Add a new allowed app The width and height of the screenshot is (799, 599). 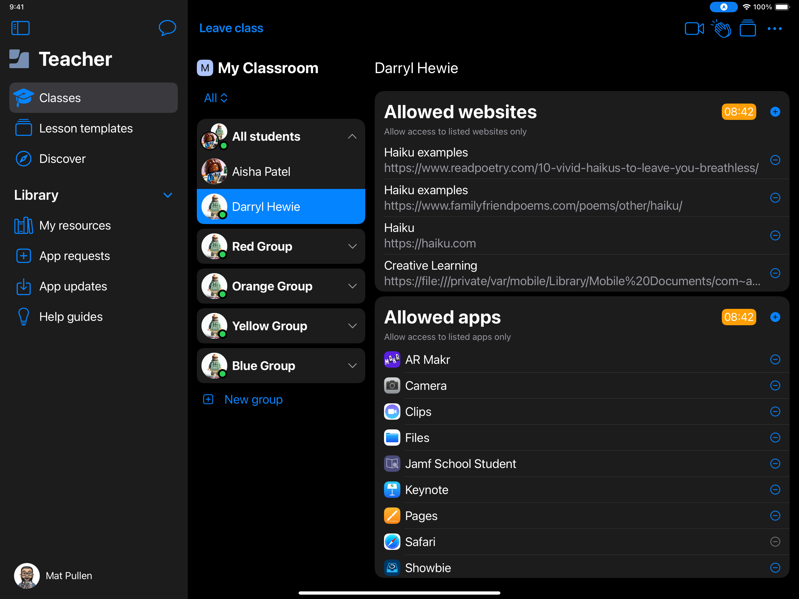pos(775,317)
